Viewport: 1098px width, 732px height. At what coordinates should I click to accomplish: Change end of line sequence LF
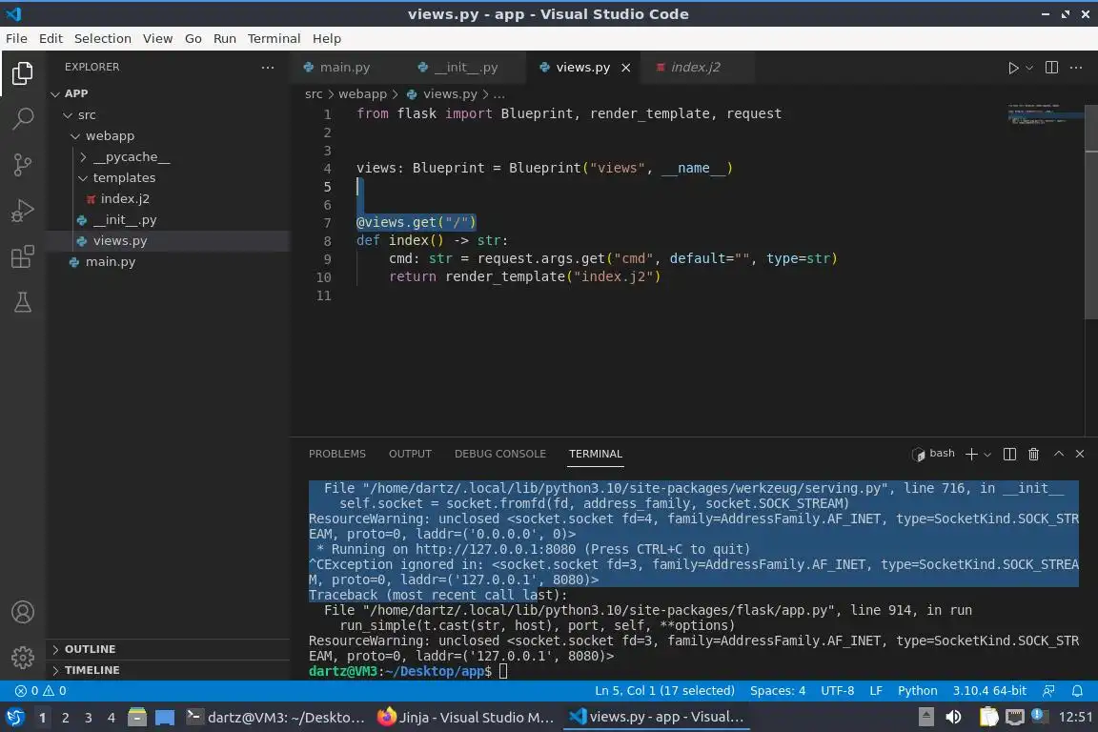click(875, 691)
